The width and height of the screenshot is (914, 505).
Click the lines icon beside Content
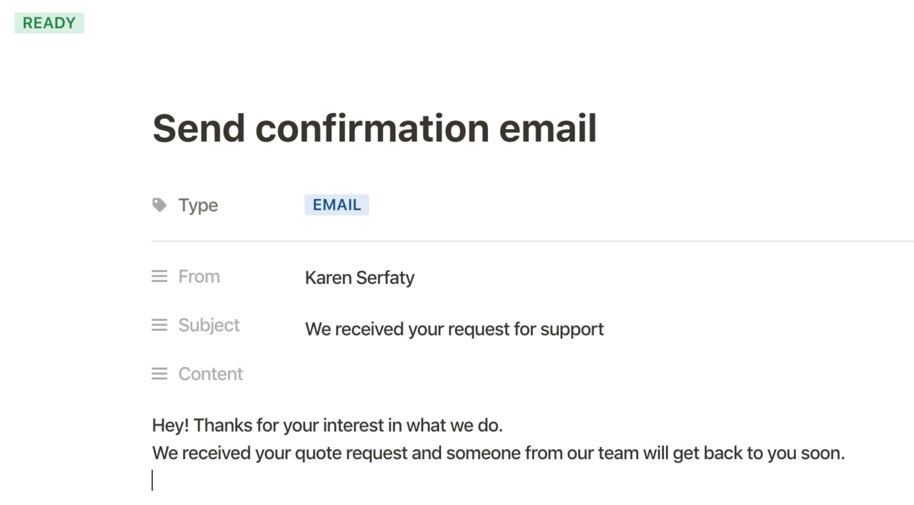coord(159,374)
